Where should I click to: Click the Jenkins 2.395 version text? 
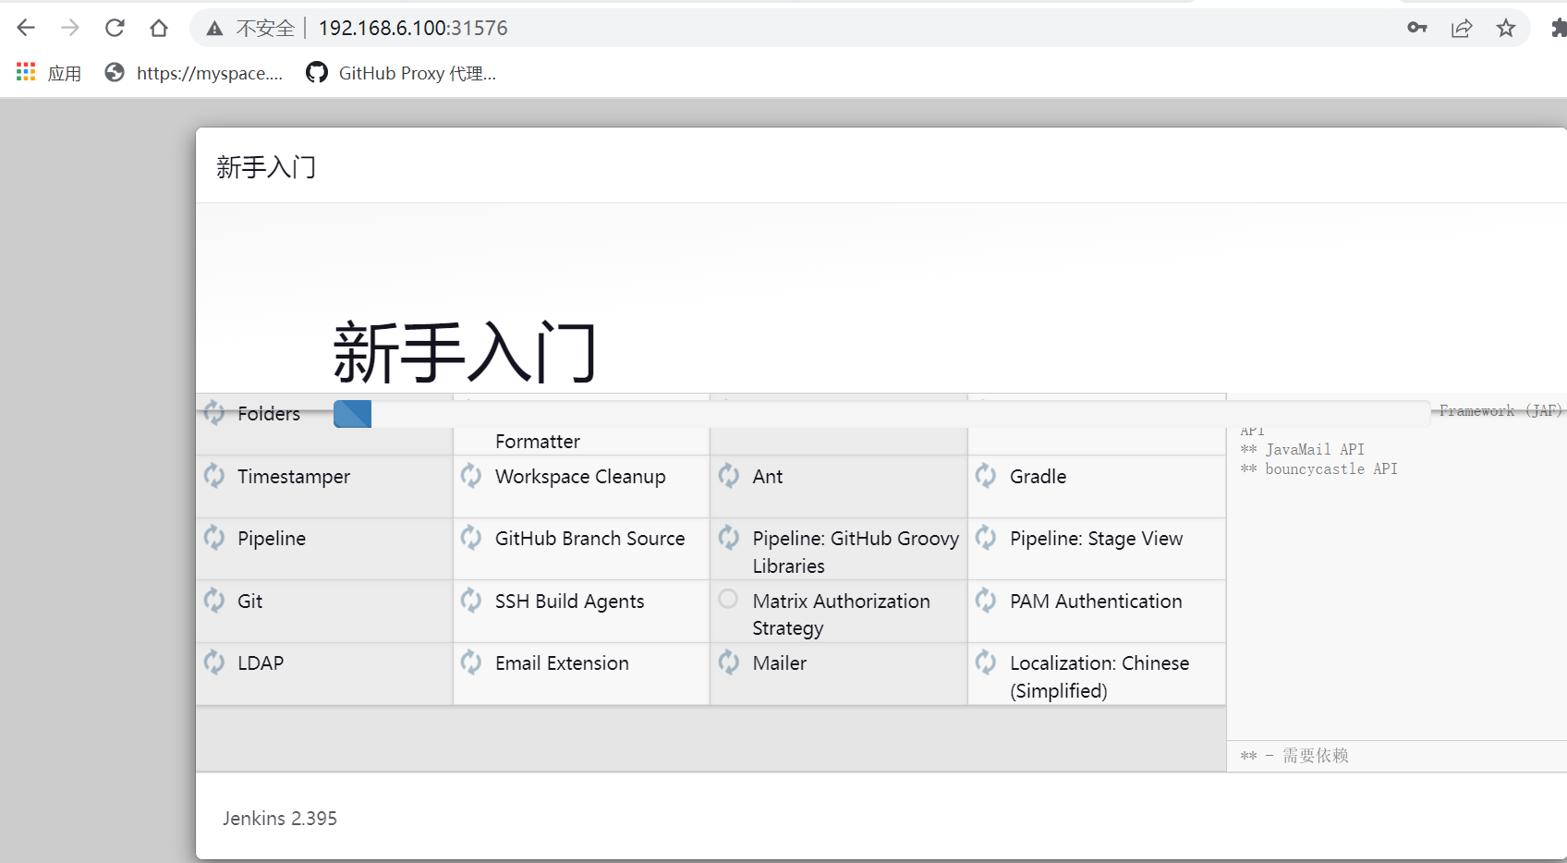click(280, 819)
